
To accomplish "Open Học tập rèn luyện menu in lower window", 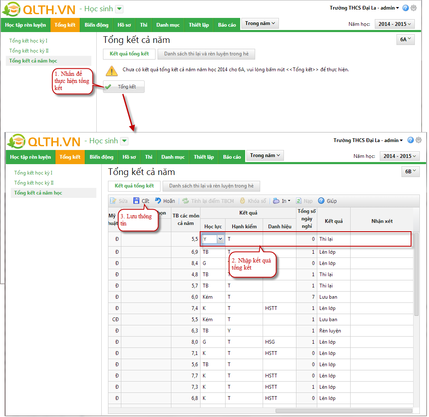I will (31, 157).
